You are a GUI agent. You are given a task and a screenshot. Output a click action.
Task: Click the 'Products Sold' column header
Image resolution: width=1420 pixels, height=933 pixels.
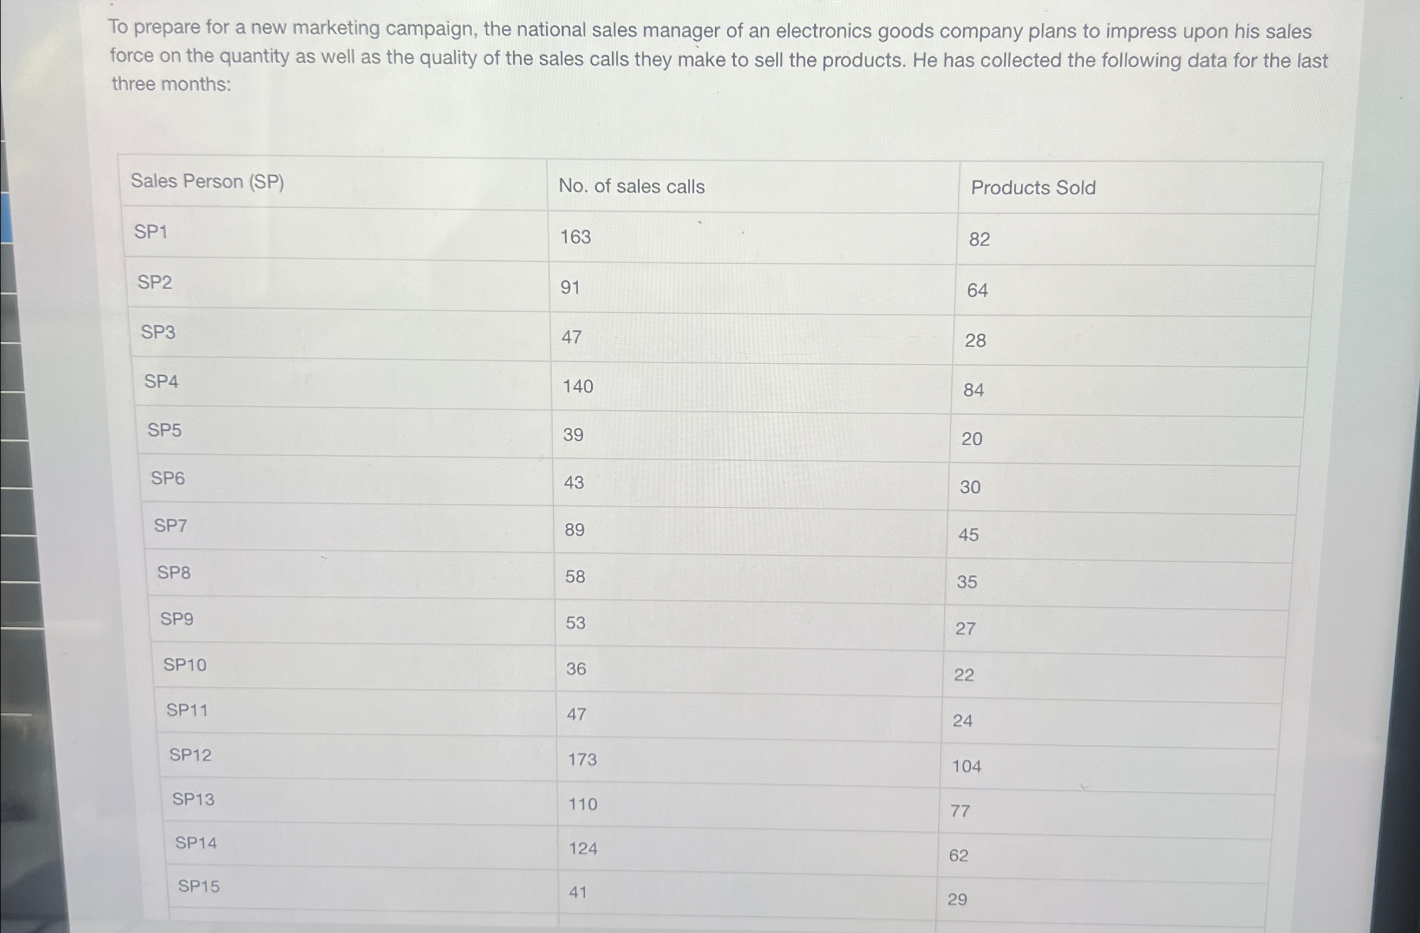coord(1033,188)
